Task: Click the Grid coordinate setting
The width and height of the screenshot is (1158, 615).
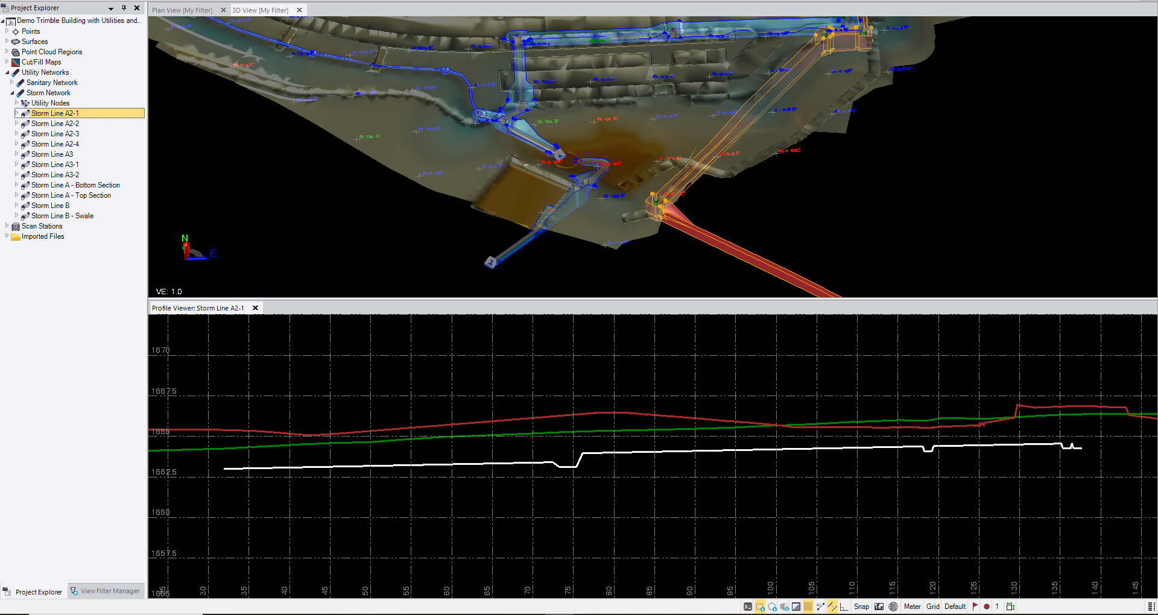Action: pyautogui.click(x=933, y=607)
